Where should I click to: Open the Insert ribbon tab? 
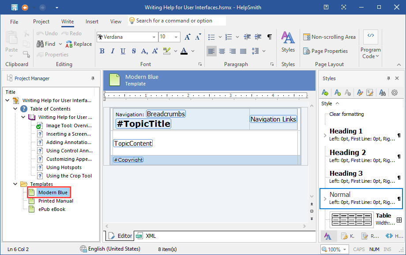pos(92,22)
